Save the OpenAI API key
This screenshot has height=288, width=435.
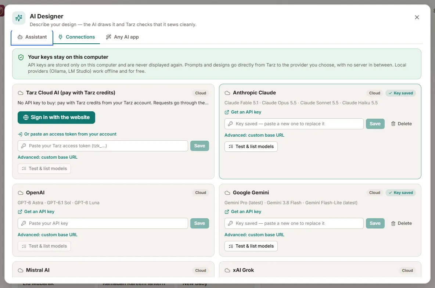(x=200, y=223)
